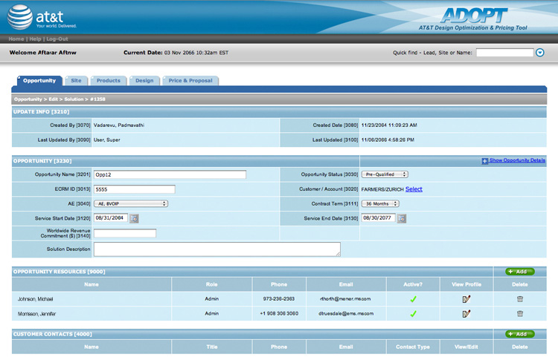Click the Home menu link

(x=16, y=39)
